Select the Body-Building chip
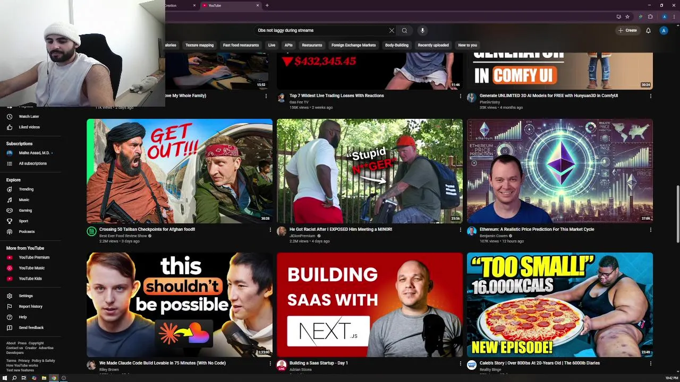The image size is (680, 382). 397,45
